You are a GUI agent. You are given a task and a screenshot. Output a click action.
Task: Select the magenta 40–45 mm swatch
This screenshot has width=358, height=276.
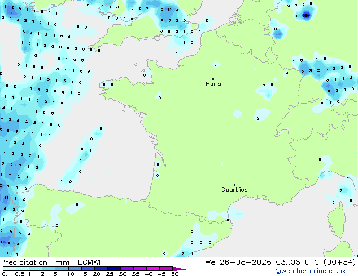click(153, 269)
